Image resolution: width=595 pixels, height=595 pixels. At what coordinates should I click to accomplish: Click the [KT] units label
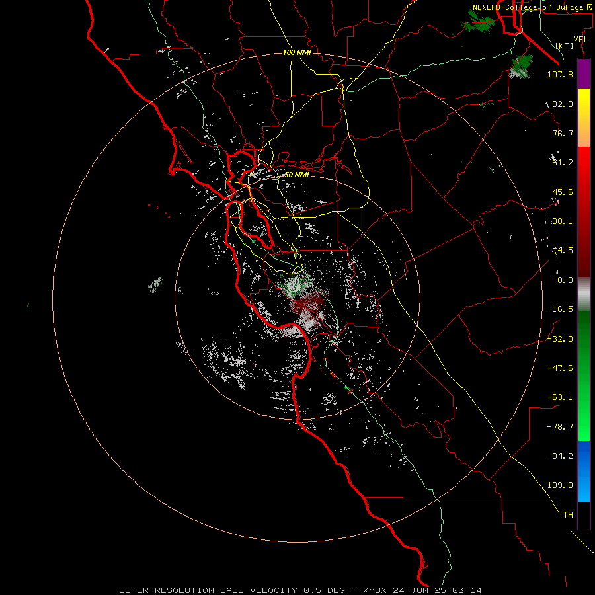[x=565, y=46]
